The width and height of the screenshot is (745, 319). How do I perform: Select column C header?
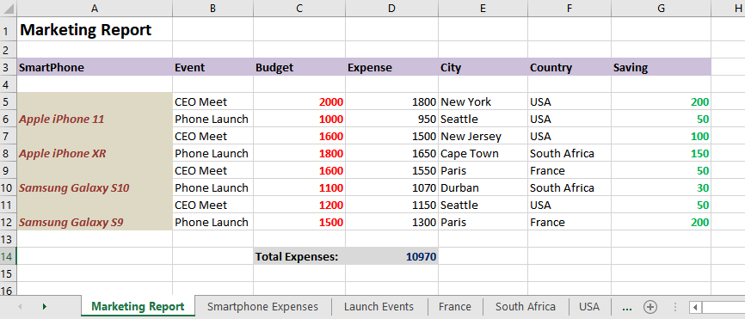(299, 8)
